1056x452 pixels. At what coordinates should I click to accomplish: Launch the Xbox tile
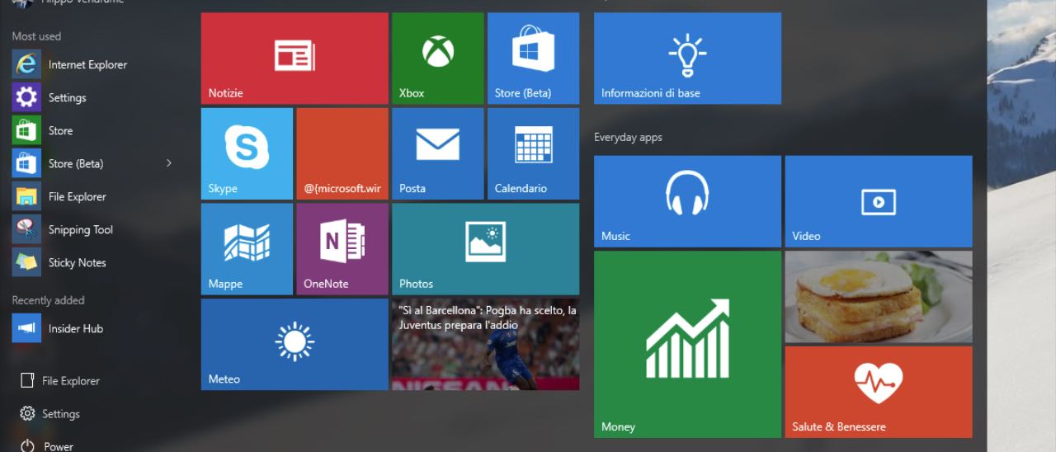tap(437, 59)
